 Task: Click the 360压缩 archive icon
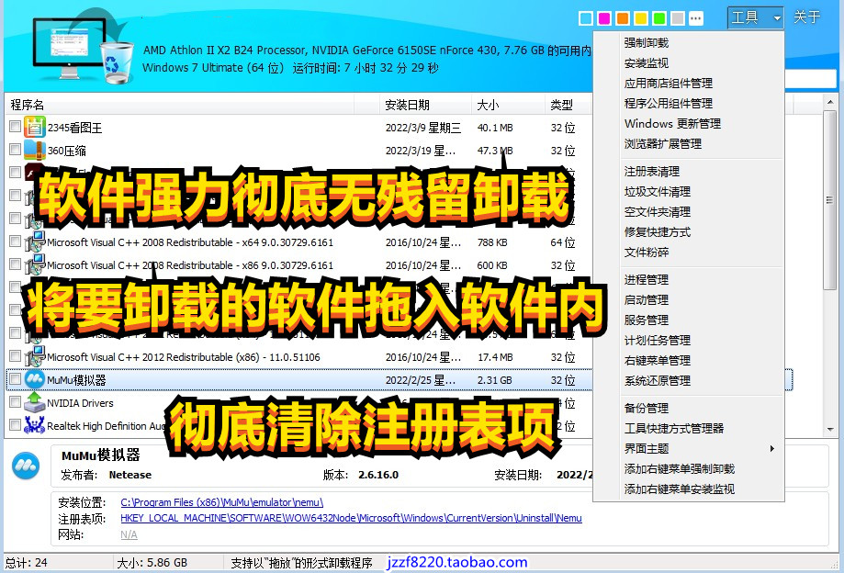point(35,150)
